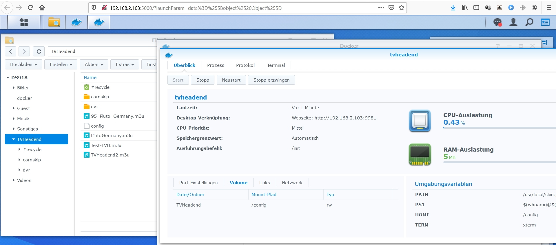The width and height of the screenshot is (556, 245).
Task: Open the second Docker whale taskbar icon
Action: 99,22
